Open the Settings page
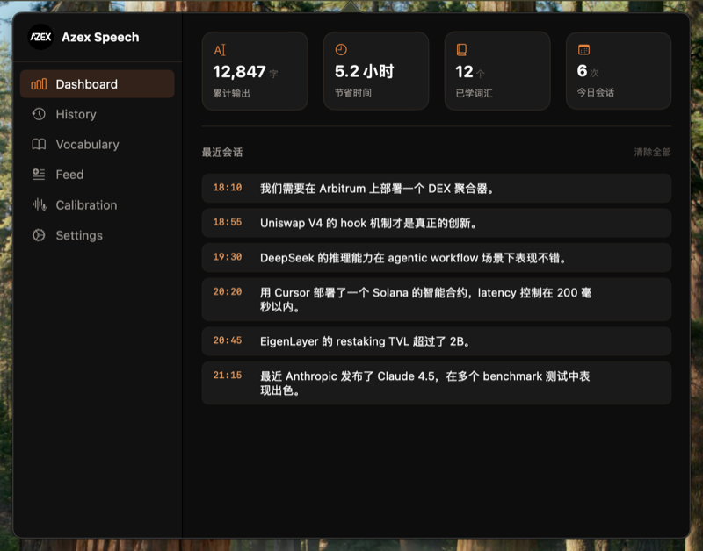This screenshot has width=703, height=551. pyautogui.click(x=98, y=235)
